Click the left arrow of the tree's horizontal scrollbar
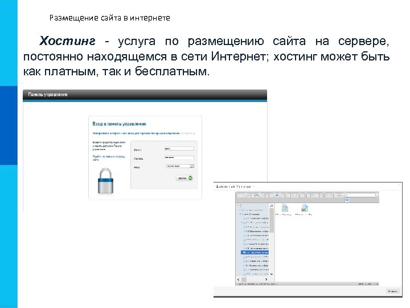The width and height of the screenshot is (410, 308). pyautogui.click(x=238, y=279)
